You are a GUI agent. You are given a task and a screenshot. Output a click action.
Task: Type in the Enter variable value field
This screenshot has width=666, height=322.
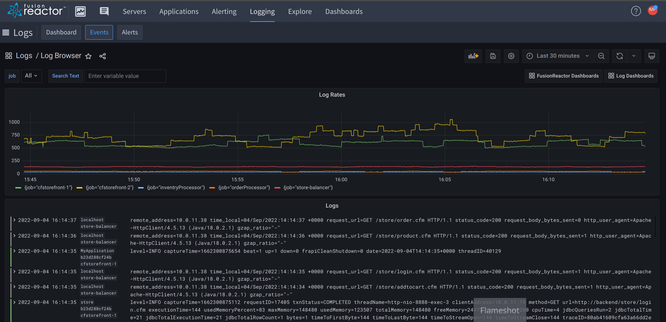[x=125, y=76]
